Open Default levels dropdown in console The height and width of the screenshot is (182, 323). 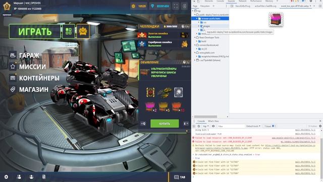(x=253, y=126)
